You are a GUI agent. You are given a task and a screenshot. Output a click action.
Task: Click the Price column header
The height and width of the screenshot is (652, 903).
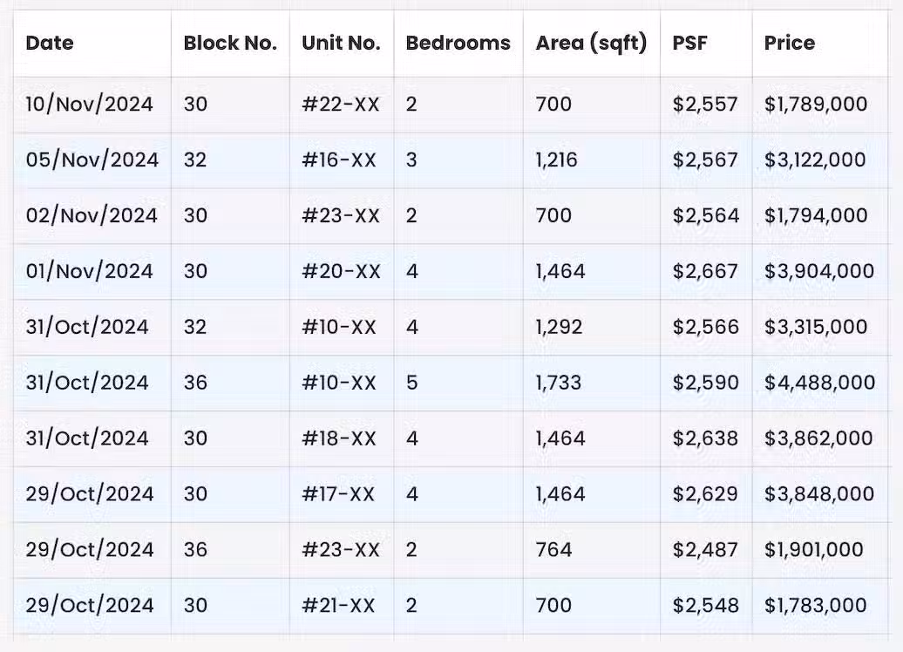tap(790, 43)
